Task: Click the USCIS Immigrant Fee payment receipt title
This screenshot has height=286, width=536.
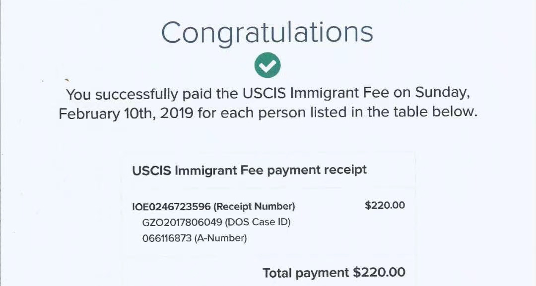Action: (x=249, y=171)
